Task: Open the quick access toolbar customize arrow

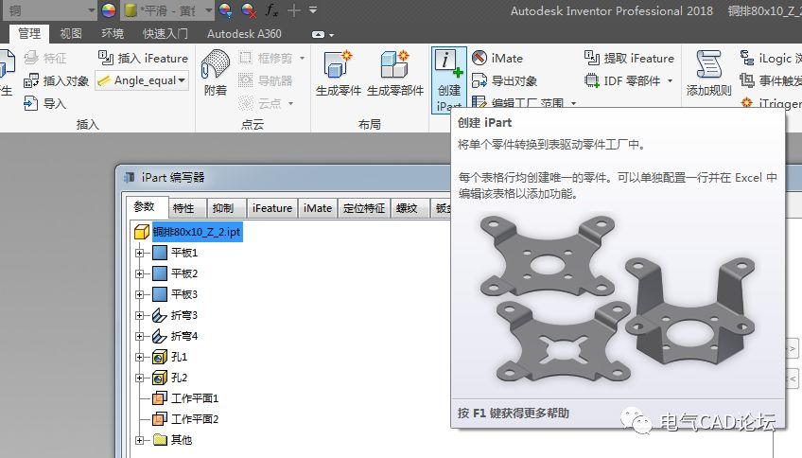Action: [x=313, y=10]
